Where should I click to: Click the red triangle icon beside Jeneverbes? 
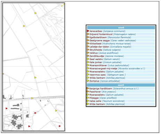click(x=88, y=31)
